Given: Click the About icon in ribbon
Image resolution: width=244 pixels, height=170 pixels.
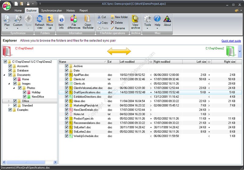Looking at the screenshot, I should click(167, 19).
